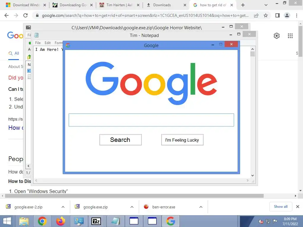Click the network tray icon
The image size is (303, 227).
(x=268, y=221)
